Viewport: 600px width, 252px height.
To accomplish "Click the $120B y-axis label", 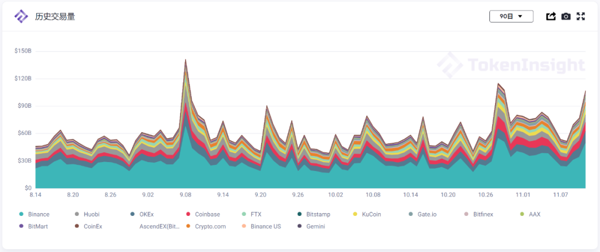I will (23, 79).
